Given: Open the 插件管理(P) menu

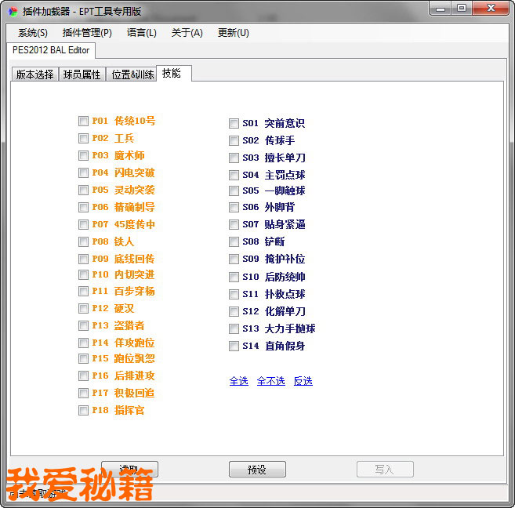Looking at the screenshot, I should pyautogui.click(x=87, y=33).
